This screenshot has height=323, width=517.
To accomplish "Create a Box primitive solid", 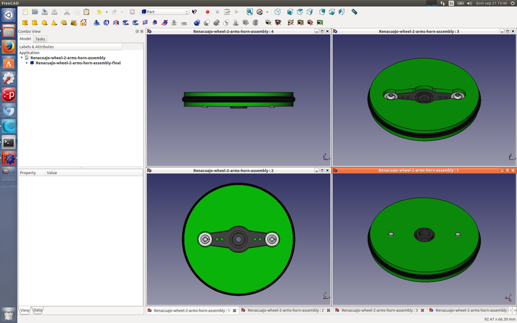I will (25, 23).
